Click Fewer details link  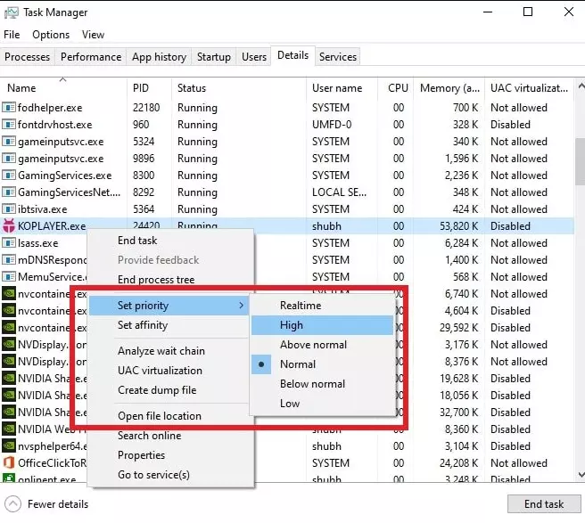(58, 504)
